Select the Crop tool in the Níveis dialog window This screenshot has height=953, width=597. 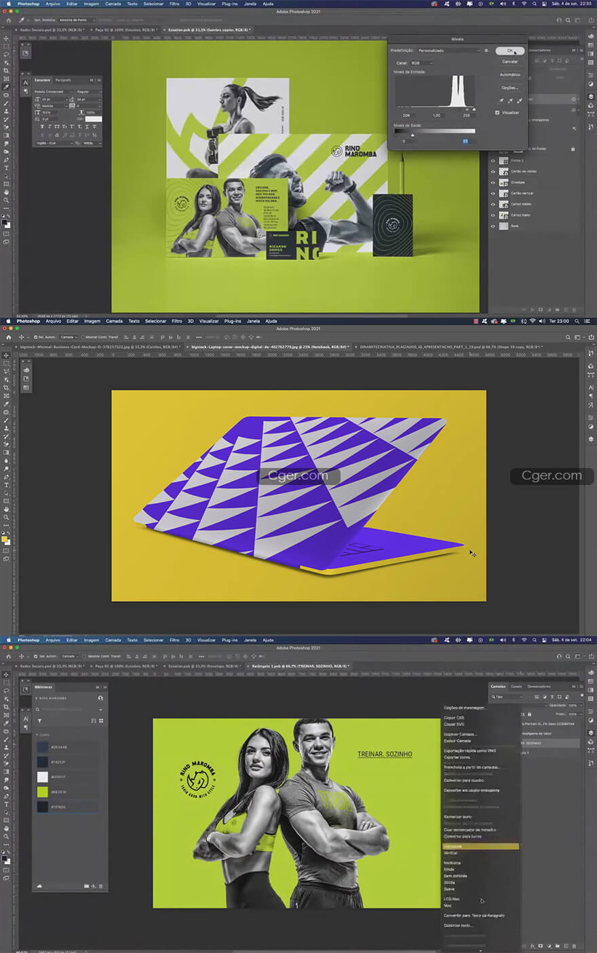pyautogui.click(x=6, y=71)
